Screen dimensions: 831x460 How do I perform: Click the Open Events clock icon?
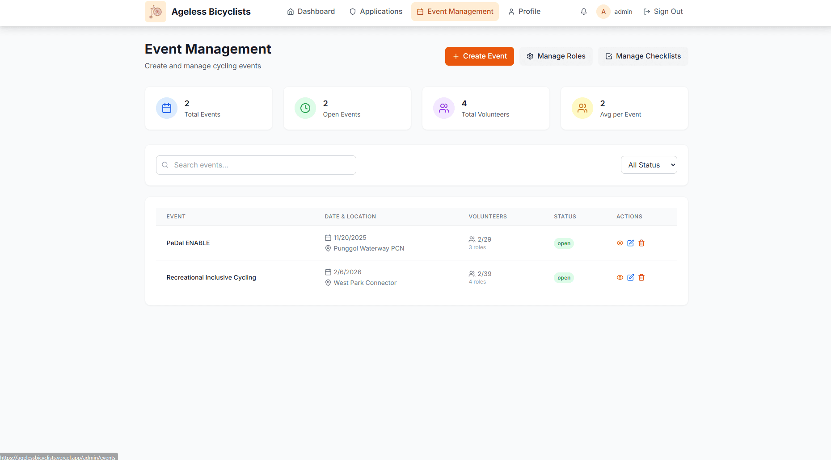(x=305, y=108)
